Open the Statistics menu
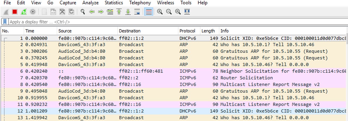This screenshot has width=348, height=121. point(114,3)
